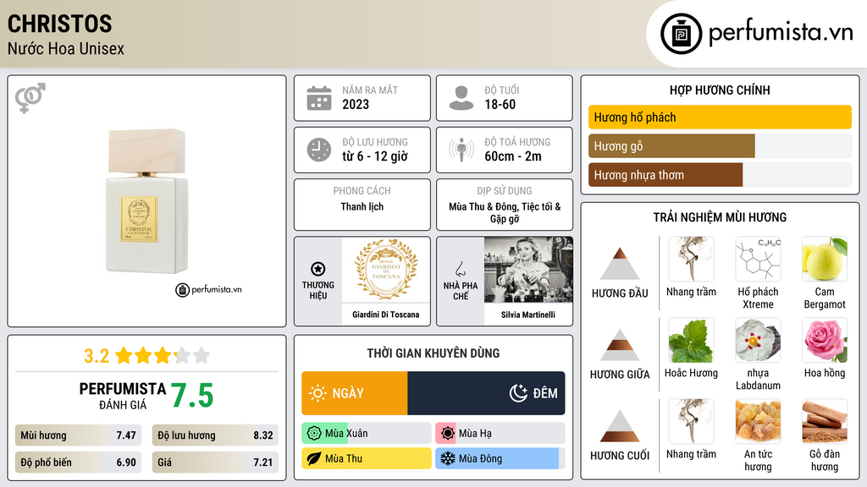867x487 pixels.
Task: Click the calendar icon for release year
Action: click(319, 98)
